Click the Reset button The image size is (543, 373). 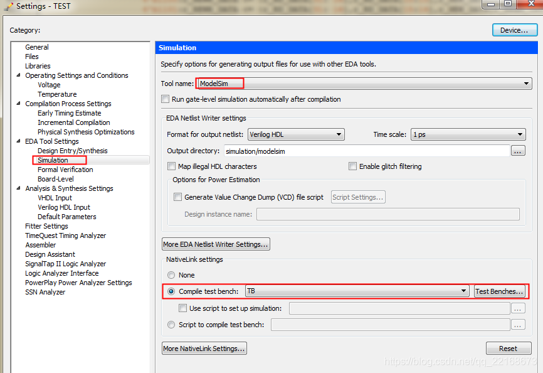pos(509,349)
